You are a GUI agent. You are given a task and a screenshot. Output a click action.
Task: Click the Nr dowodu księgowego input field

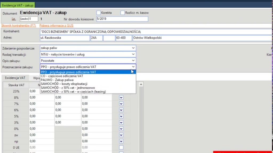pos(122,19)
